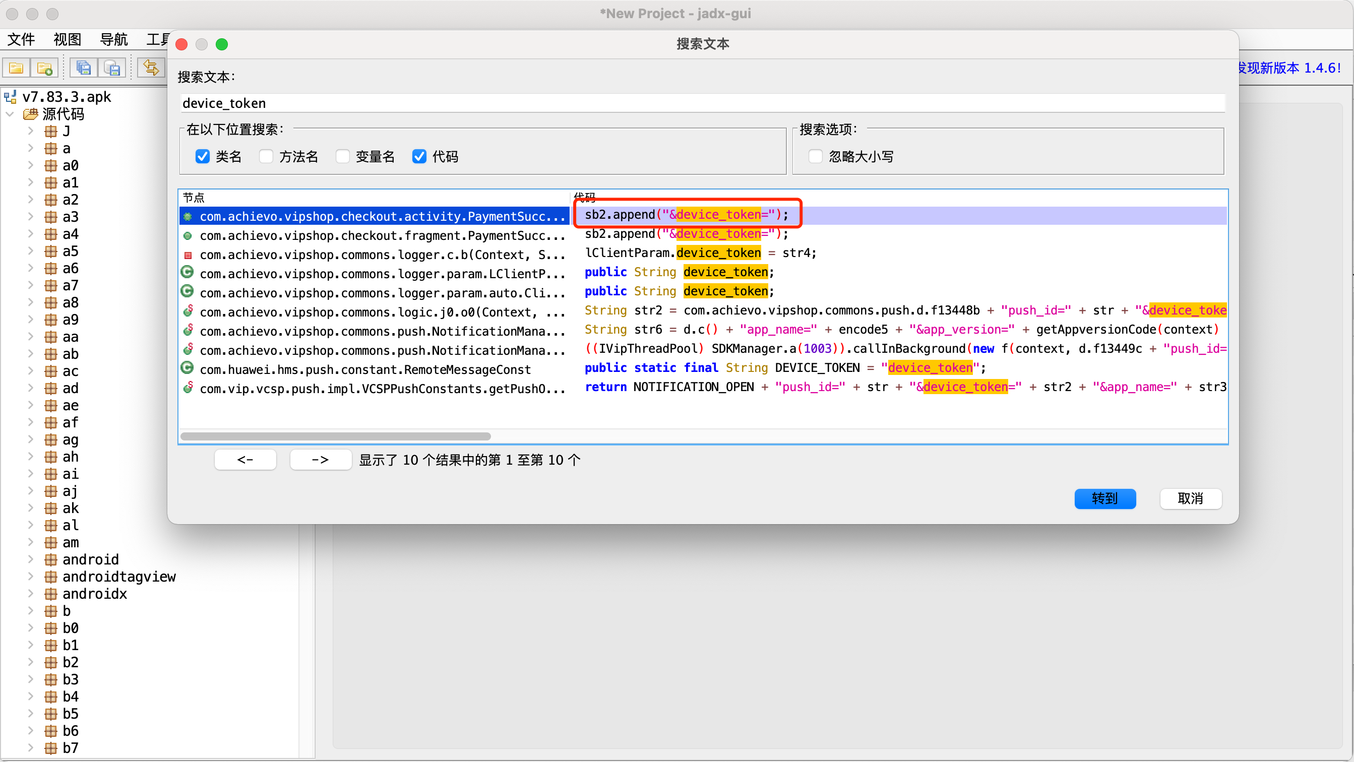Viewport: 1354px width, 762px height.
Task: Click green method icon of checkout.fragment result
Action: click(188, 236)
